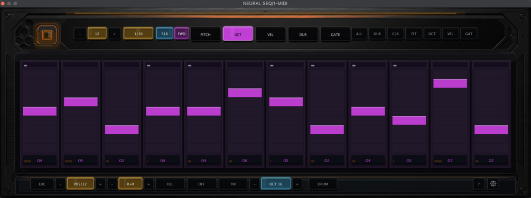
Task: Click the NEURAL SEQ/1-MIDI window title
Action: (x=265, y=3)
